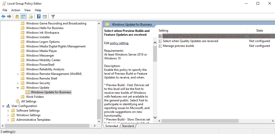This screenshot has height=134, width=275.
Task: Open the Help menu
Action: tap(38, 10)
